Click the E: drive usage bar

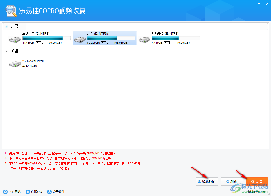176,38
